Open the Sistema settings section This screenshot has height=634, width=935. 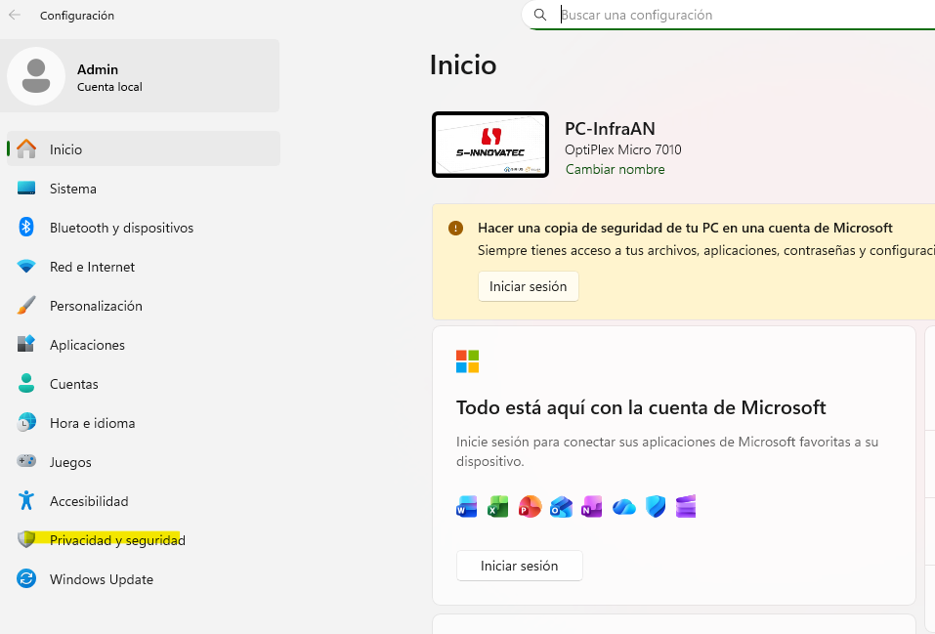coord(143,189)
